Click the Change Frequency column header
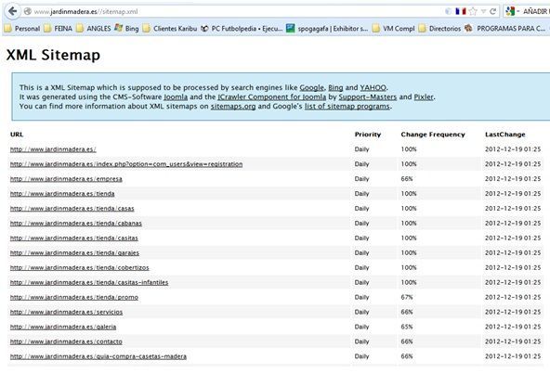 (433, 135)
